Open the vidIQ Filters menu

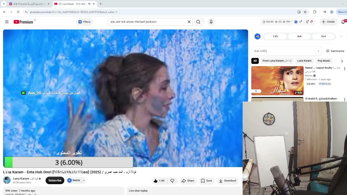84,22
